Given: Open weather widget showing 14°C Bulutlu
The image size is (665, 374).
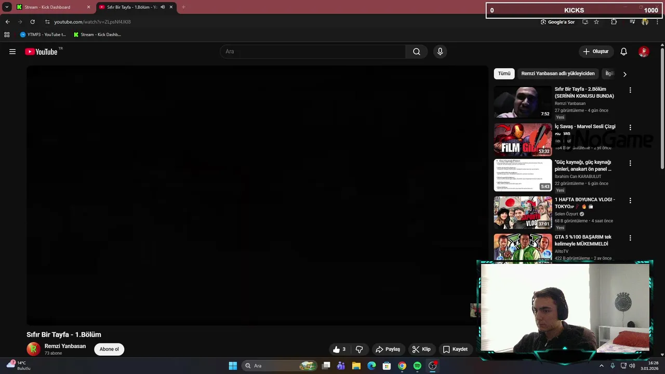Looking at the screenshot, I should (x=19, y=366).
